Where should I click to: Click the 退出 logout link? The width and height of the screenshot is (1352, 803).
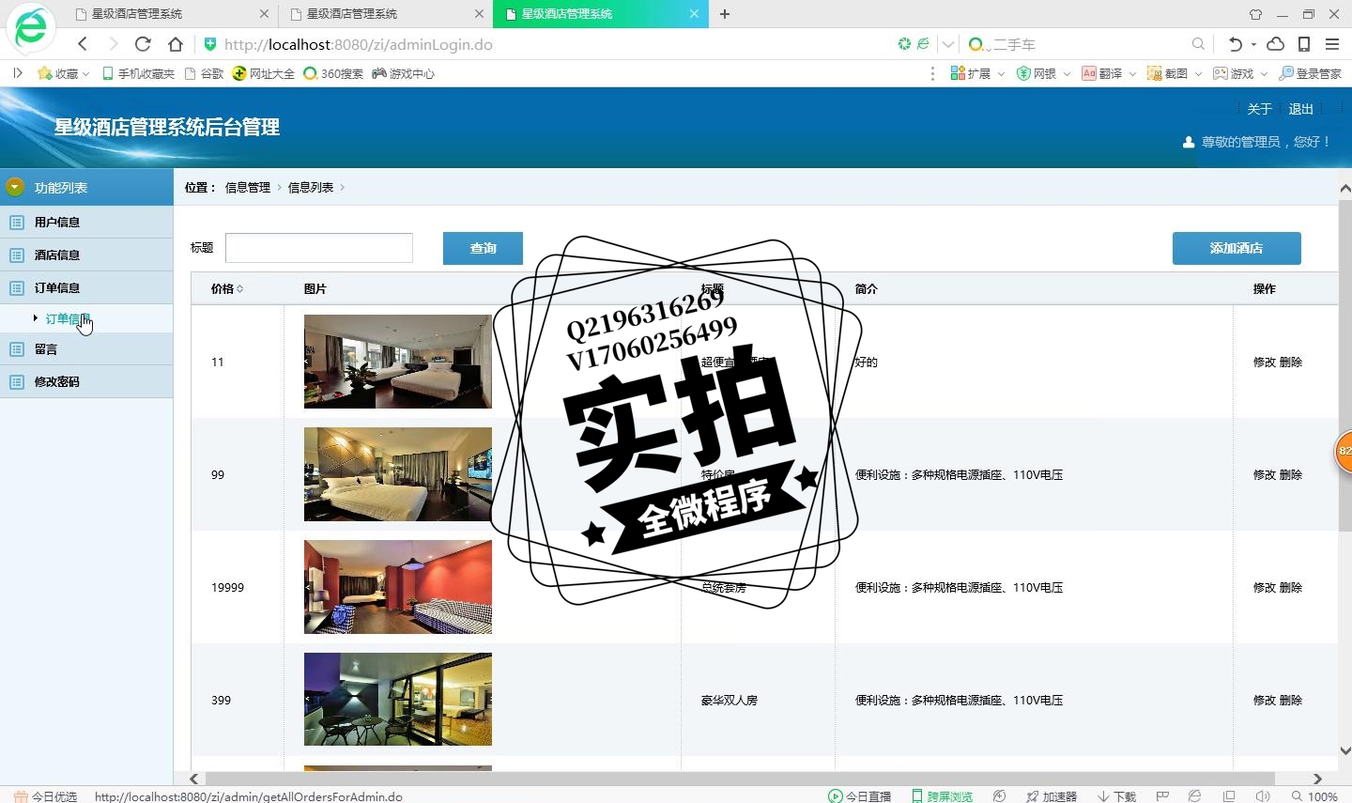coord(1300,109)
